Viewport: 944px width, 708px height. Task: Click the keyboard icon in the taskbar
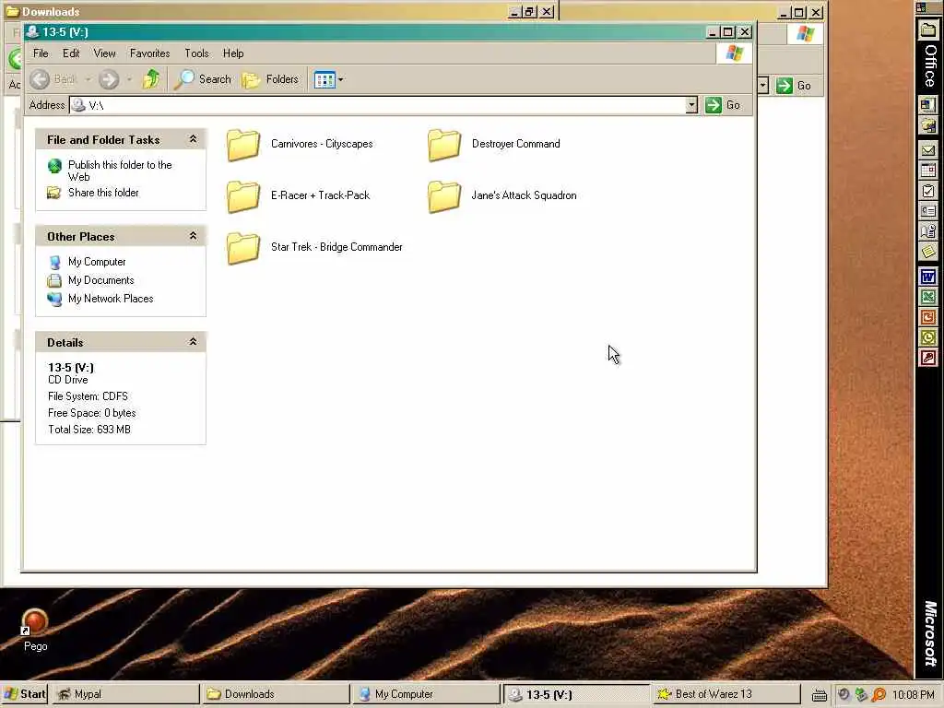click(x=820, y=695)
